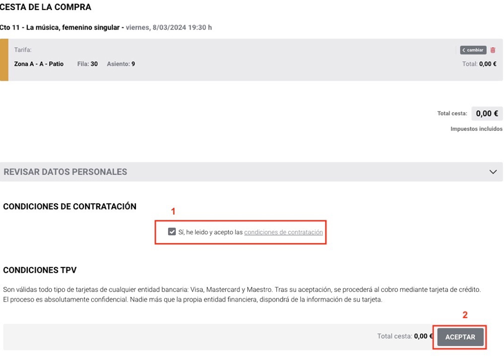Click the 'Asiento: 9' seat detail
This screenshot has height=357, width=504.
pos(121,64)
